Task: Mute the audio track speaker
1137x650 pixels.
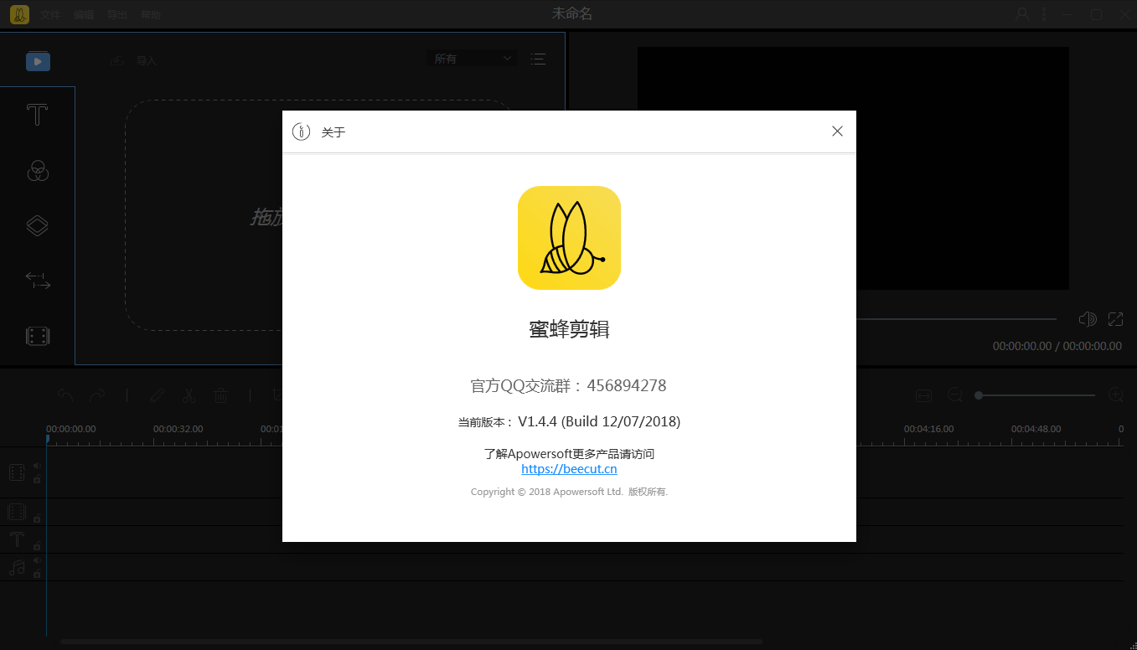Action: (37, 560)
